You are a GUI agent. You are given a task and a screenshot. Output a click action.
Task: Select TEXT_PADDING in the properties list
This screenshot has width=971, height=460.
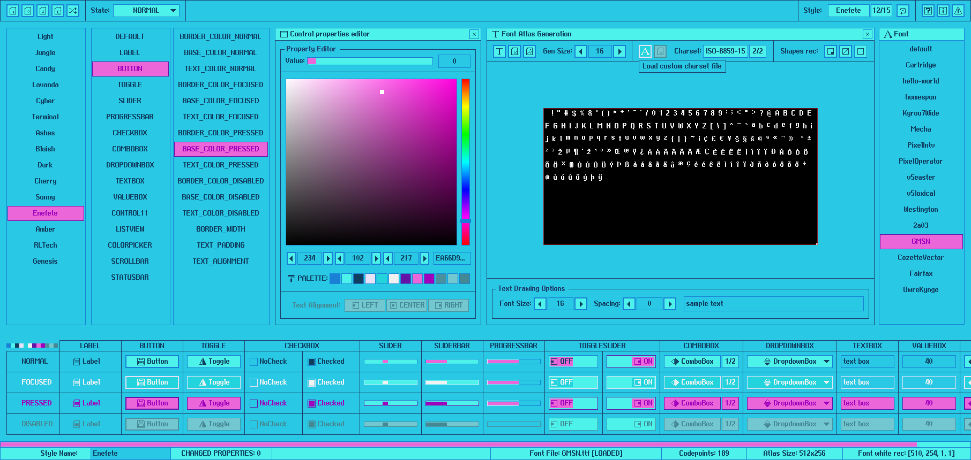[221, 246]
